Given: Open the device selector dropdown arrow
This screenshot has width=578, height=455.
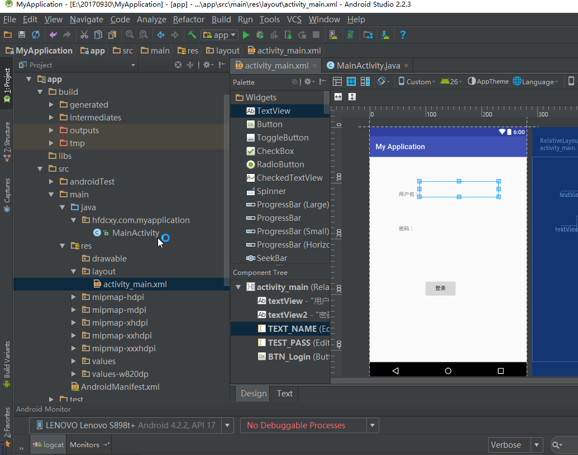Looking at the screenshot, I should pos(227,425).
